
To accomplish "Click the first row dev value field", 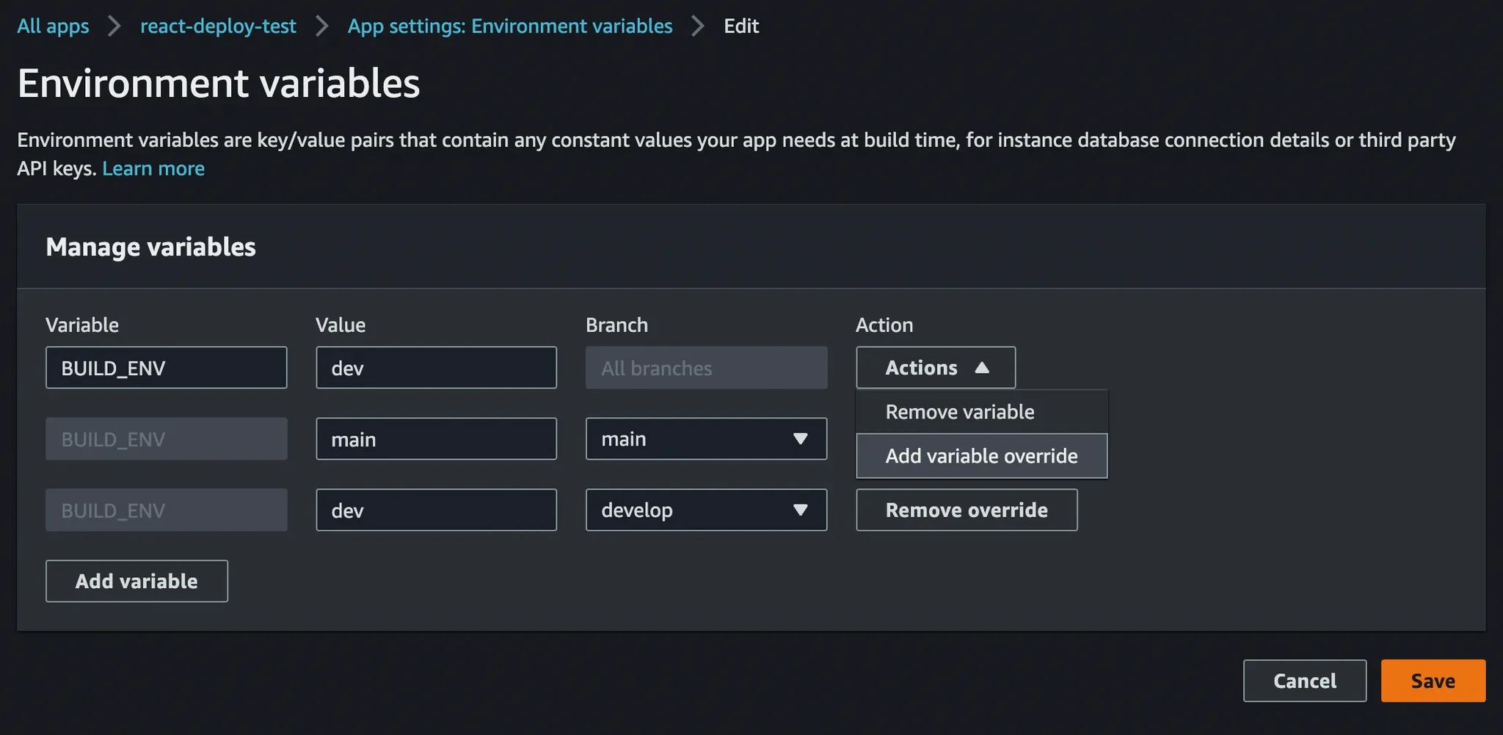I will [436, 368].
